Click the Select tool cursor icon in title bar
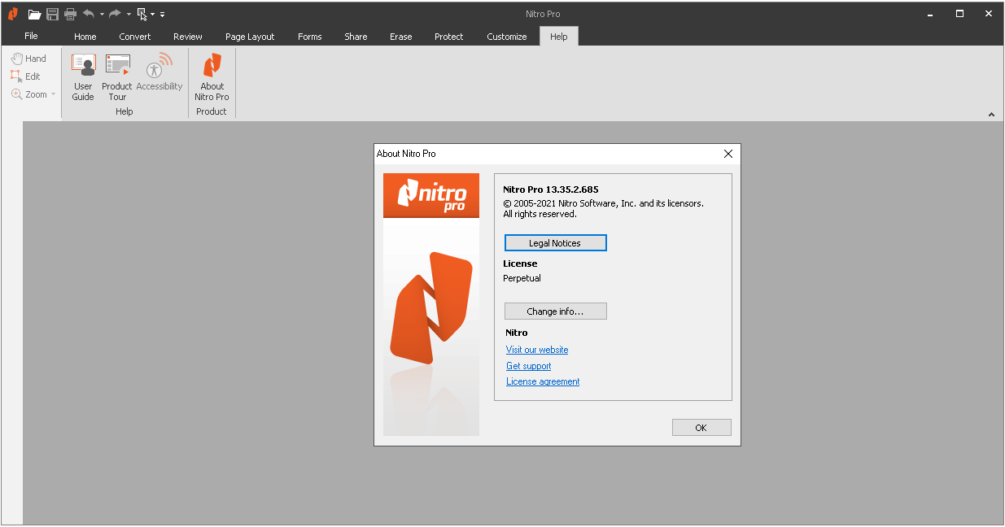Image resolution: width=1005 pixels, height=527 pixels. click(x=142, y=14)
